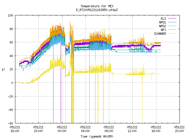Click the x-axis label 051221 16:00

[15, 129]
